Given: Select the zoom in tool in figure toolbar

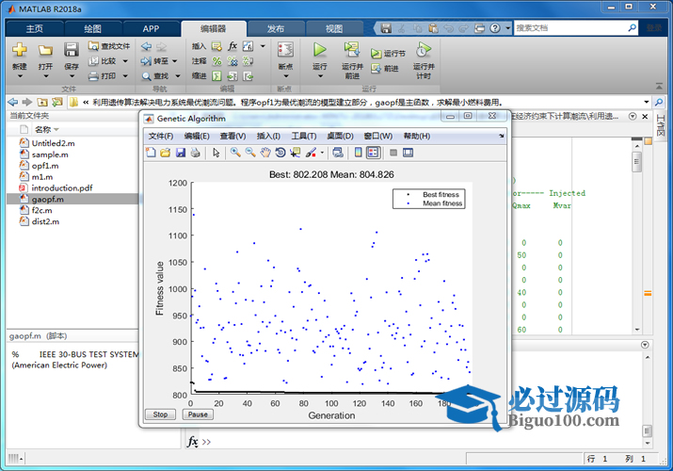Looking at the screenshot, I should (235, 153).
